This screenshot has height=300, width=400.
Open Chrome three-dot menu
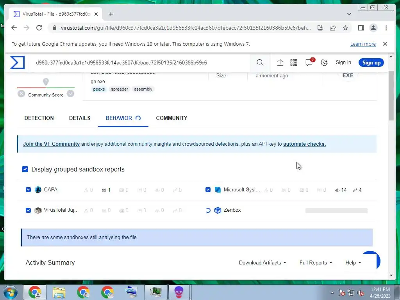386,28
